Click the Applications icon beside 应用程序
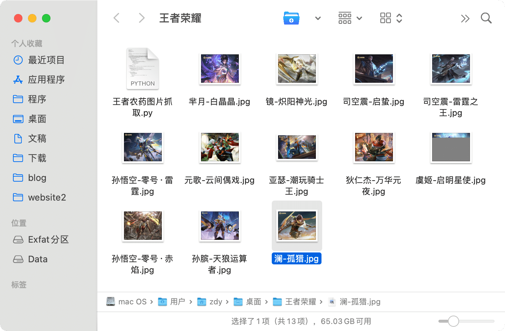 [x=18, y=80]
